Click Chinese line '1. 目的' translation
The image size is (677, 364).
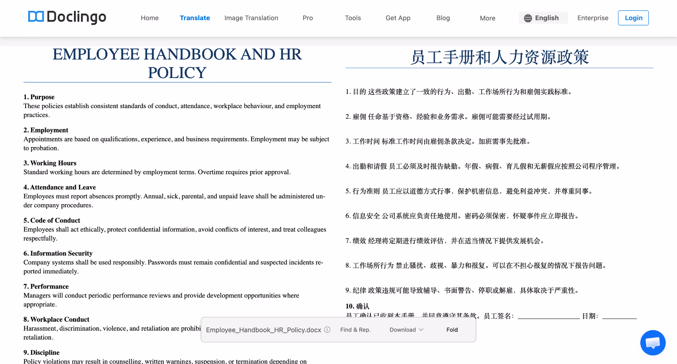click(459, 92)
